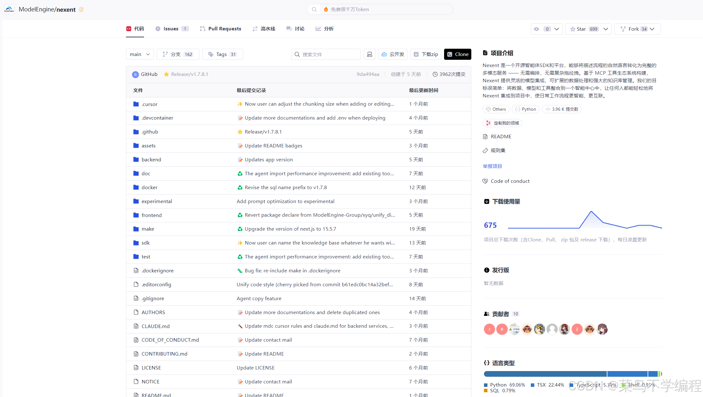Click the first contributor avatar J
This screenshot has height=397, width=703.
489,329
